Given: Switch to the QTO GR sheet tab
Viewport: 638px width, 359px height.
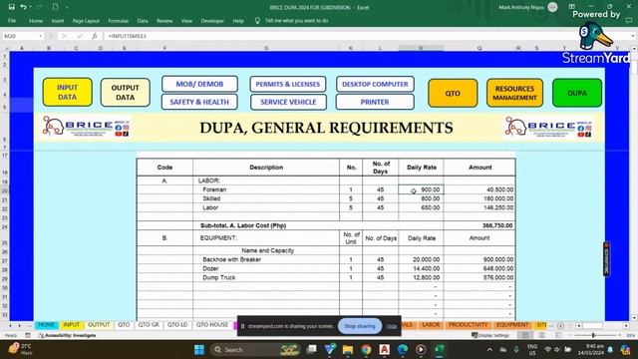Looking at the screenshot, I should tap(149, 325).
